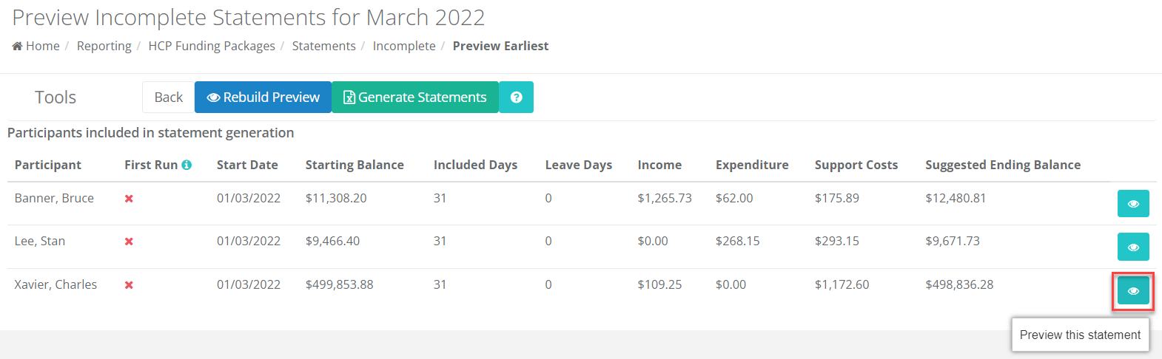Click the First Run info icon
This screenshot has height=359, width=1162.
point(187,165)
